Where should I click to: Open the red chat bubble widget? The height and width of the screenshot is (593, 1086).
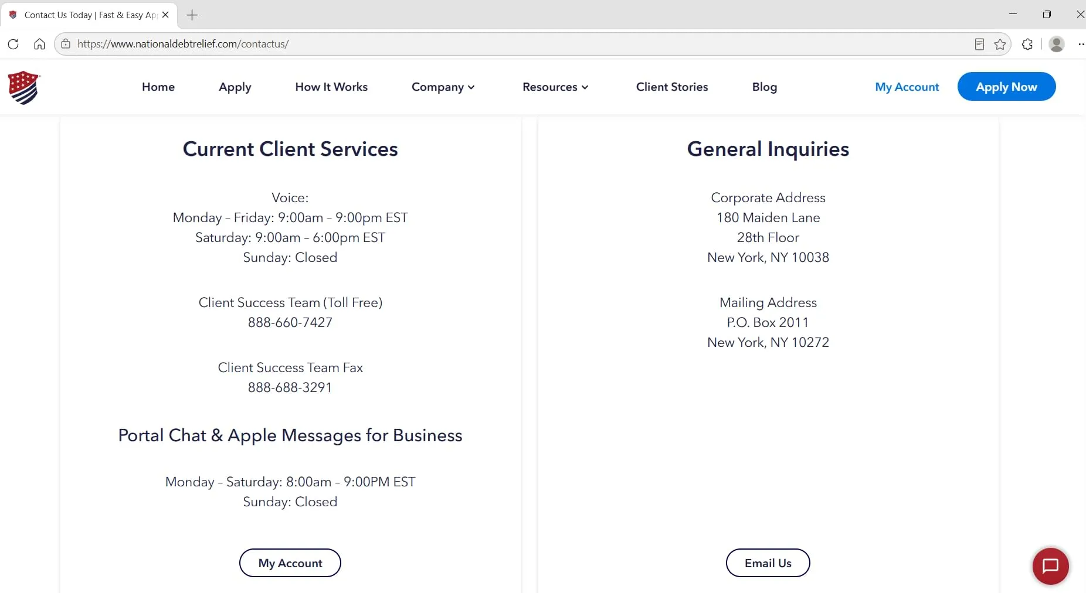click(1050, 566)
